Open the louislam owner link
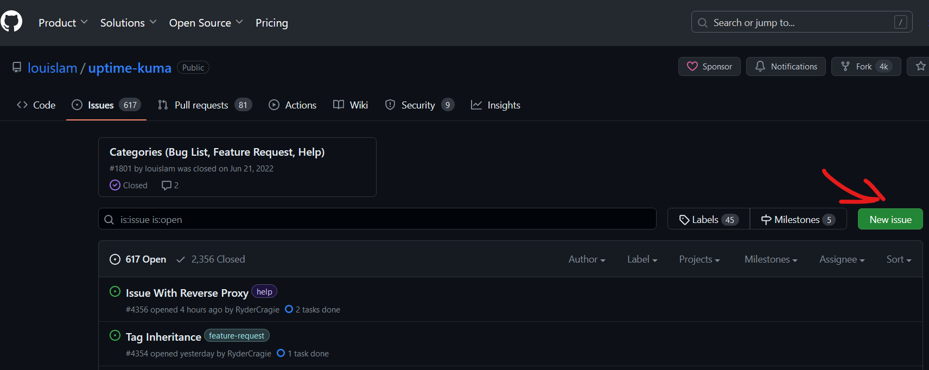Viewport: 929px width, 370px height. coord(53,68)
